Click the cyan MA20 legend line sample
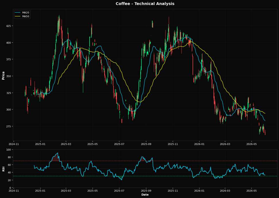The height and width of the screenshot is (198, 279). [x=18, y=13]
